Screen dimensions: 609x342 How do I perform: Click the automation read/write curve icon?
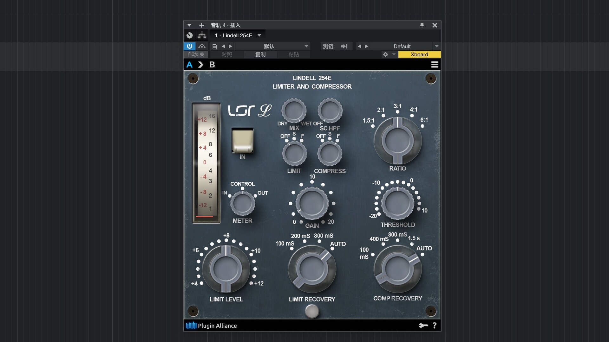[202, 46]
